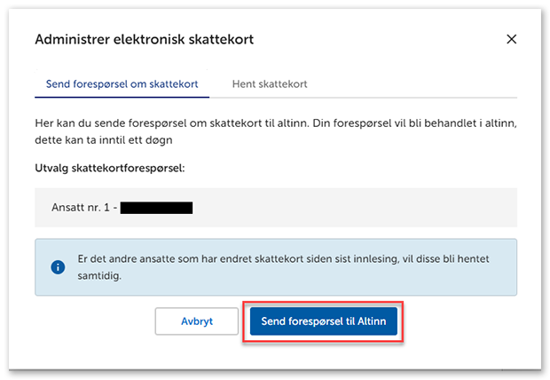
Task: Select the Ansatt nr. 1 row
Action: (275, 207)
